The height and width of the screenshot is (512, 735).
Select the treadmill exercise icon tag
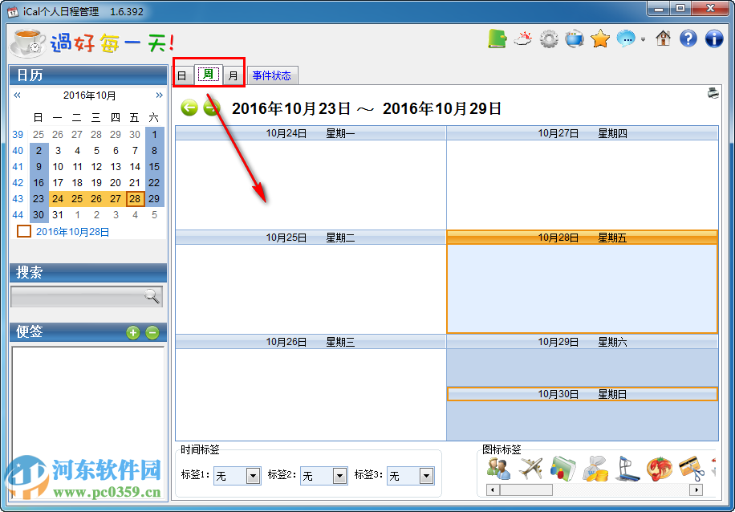coord(627,469)
